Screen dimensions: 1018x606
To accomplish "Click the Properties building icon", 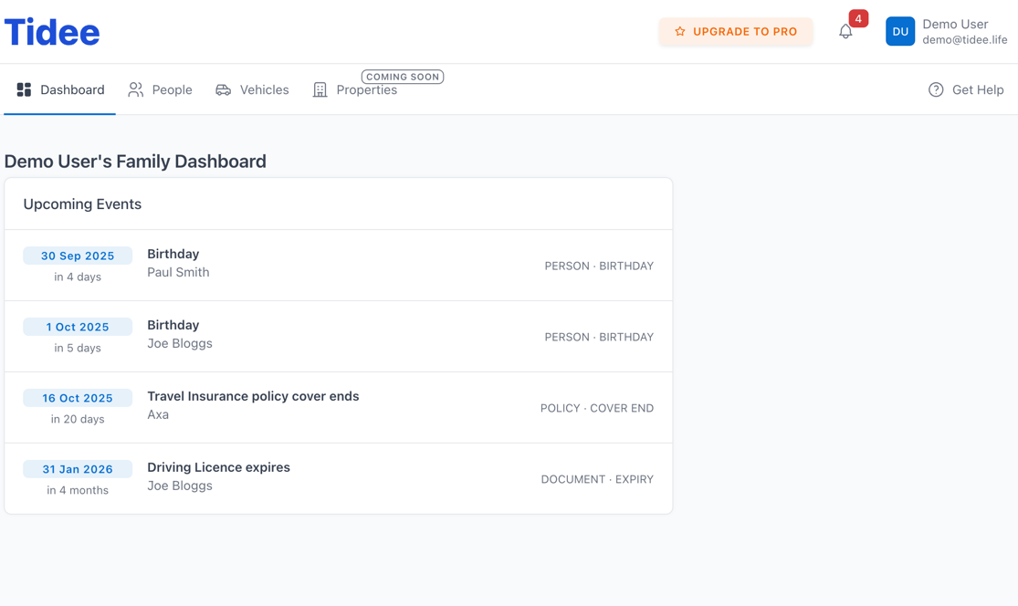I will [x=320, y=89].
